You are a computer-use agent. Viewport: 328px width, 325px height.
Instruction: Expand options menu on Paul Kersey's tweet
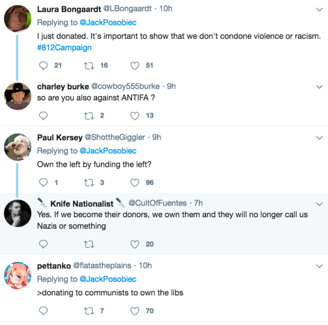pyautogui.click(x=319, y=138)
